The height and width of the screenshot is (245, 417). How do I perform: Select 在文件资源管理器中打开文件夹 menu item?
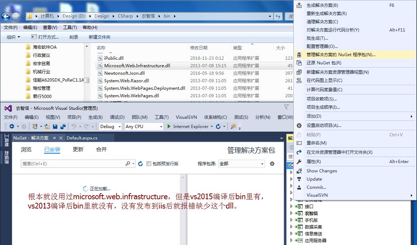[x=355, y=152]
